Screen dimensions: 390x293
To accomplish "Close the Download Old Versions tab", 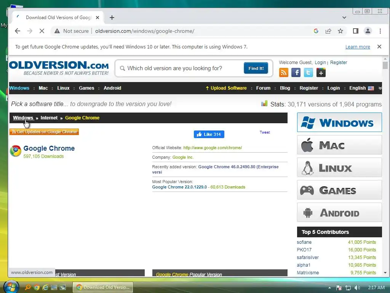I will coord(97,18).
